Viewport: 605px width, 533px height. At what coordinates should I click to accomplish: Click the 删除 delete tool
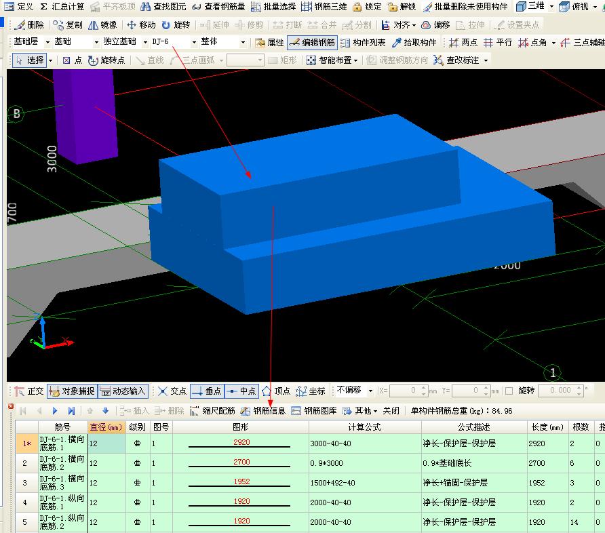tap(29, 25)
